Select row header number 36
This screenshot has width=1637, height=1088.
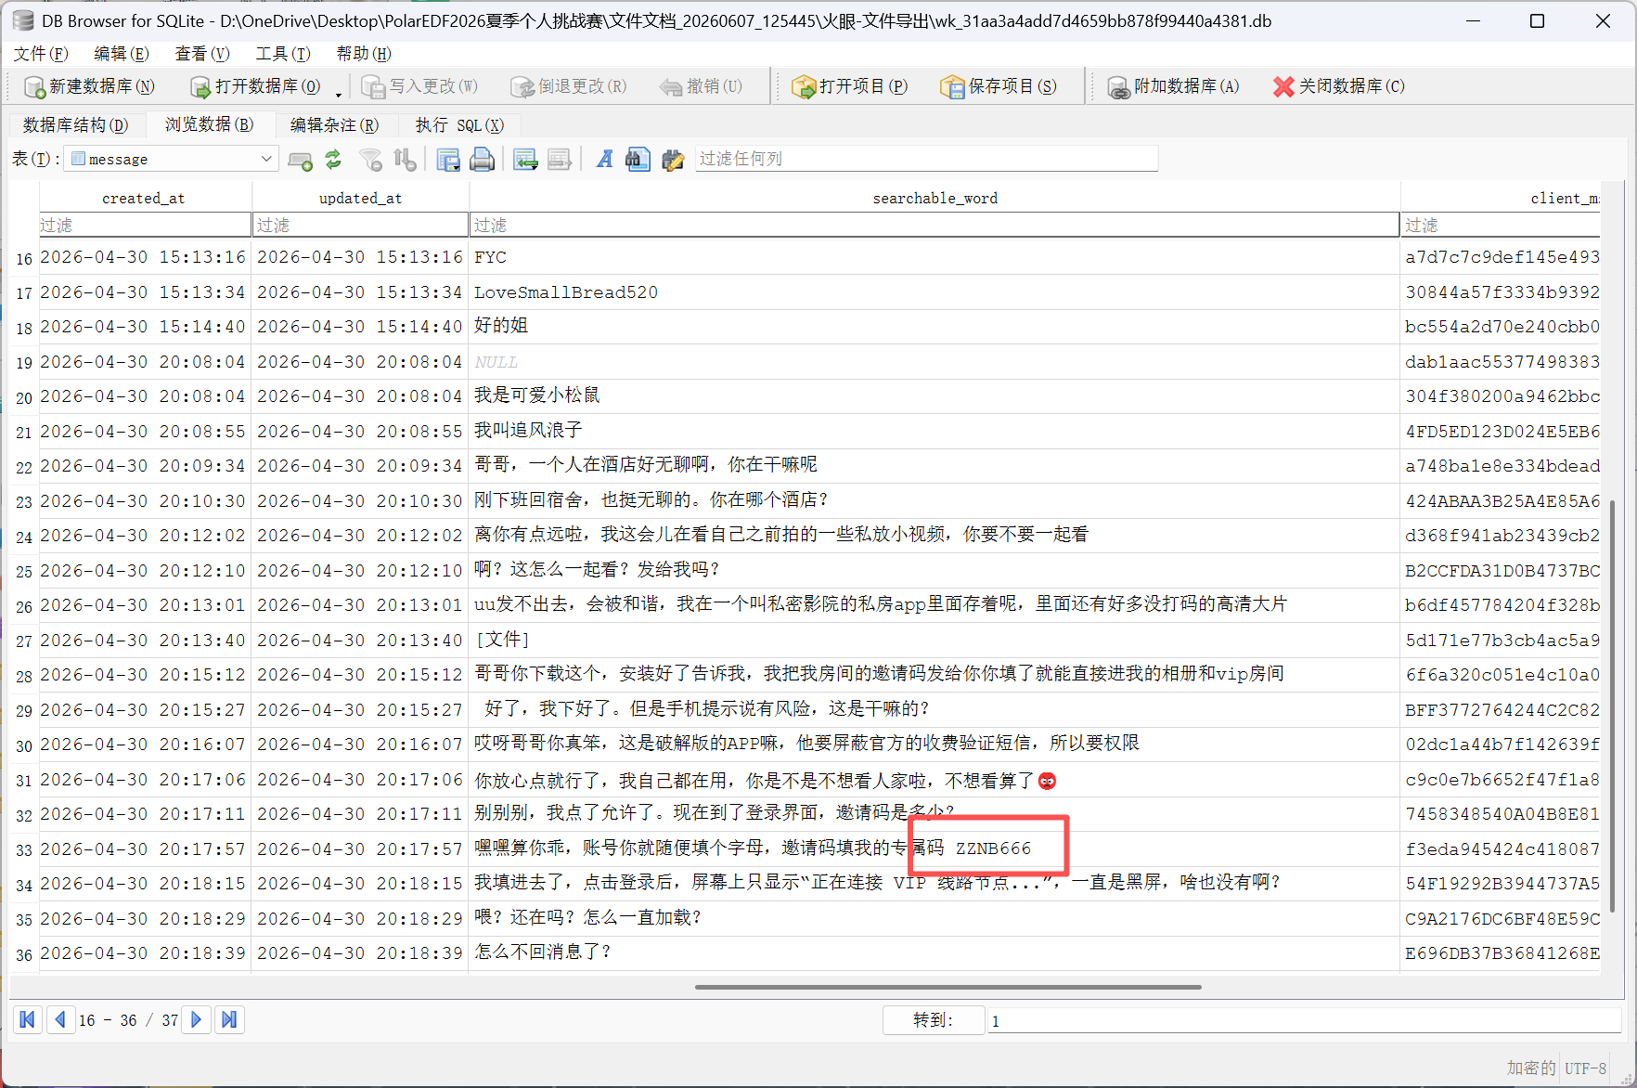pos(24,954)
